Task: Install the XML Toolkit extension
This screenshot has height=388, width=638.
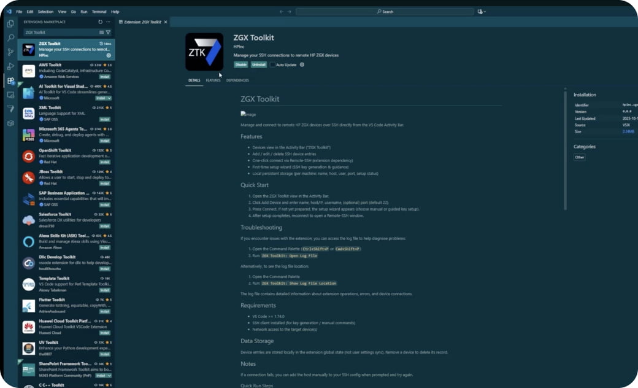Action: [x=104, y=119]
